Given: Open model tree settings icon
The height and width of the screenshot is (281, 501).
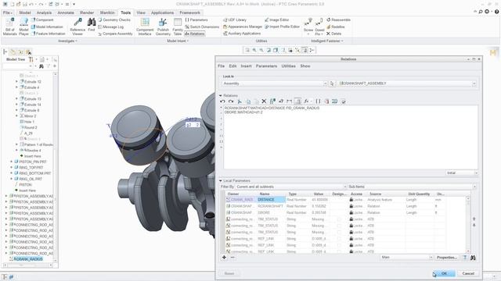Looking at the screenshot, I should (31, 59).
